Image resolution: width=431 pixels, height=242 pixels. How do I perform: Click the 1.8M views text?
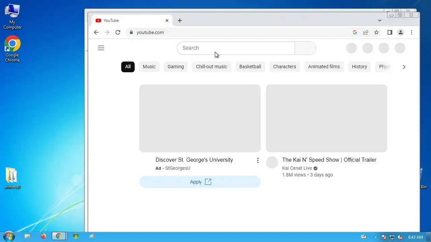coord(294,175)
